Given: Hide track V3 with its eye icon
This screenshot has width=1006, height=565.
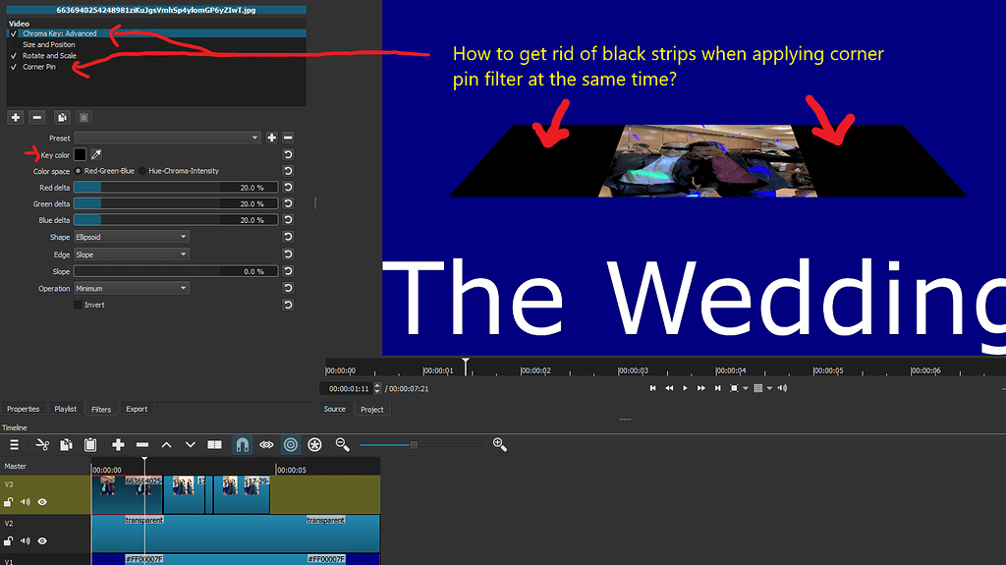Looking at the screenshot, I should [42, 502].
